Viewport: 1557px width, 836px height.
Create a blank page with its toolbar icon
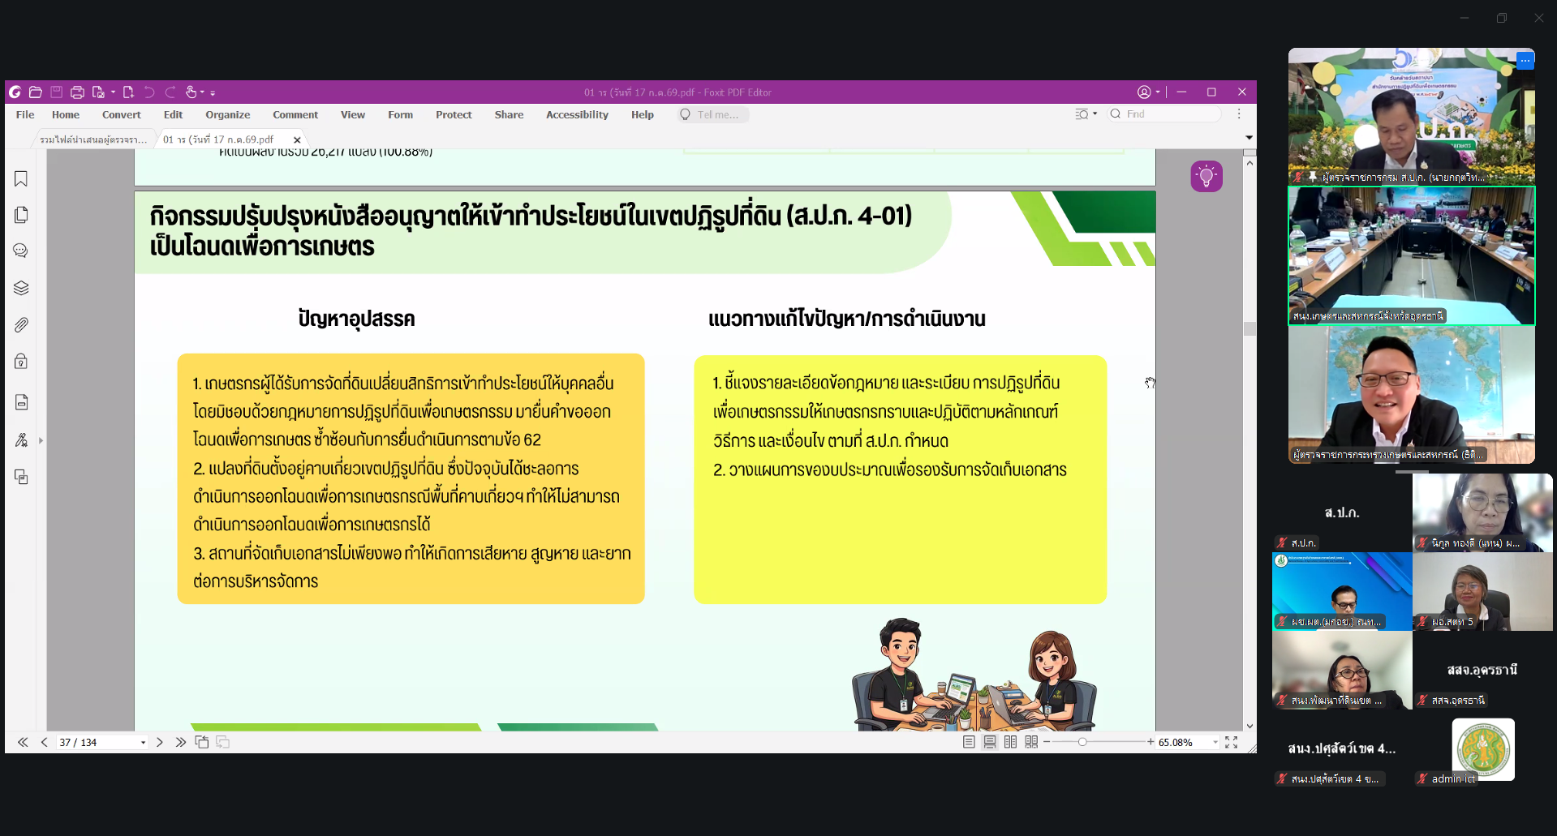click(x=128, y=92)
